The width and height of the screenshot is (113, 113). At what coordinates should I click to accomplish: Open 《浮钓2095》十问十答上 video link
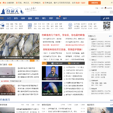click(75, 67)
